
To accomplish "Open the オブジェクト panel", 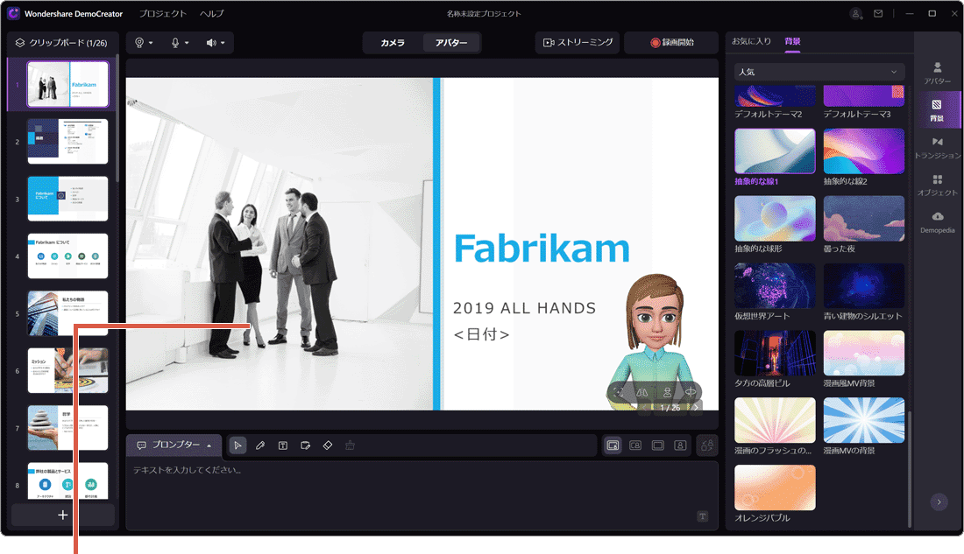I will 939,186.
